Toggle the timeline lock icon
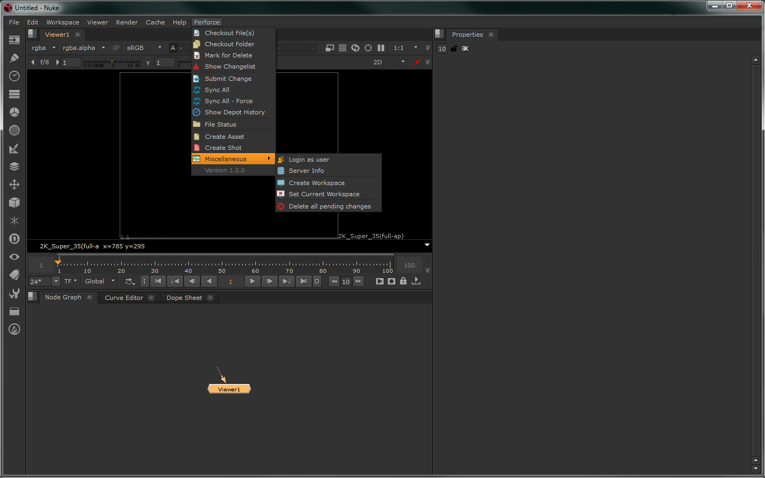Image resolution: width=765 pixels, height=478 pixels. (x=403, y=281)
